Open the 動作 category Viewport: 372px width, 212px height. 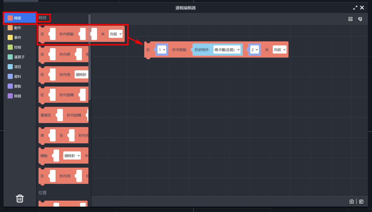click(18, 28)
